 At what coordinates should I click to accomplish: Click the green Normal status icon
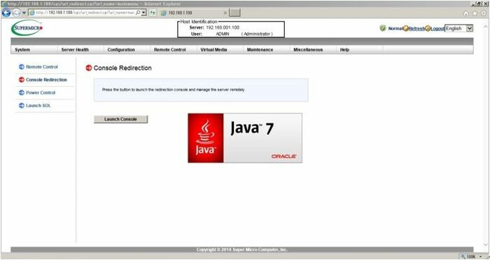click(x=383, y=28)
